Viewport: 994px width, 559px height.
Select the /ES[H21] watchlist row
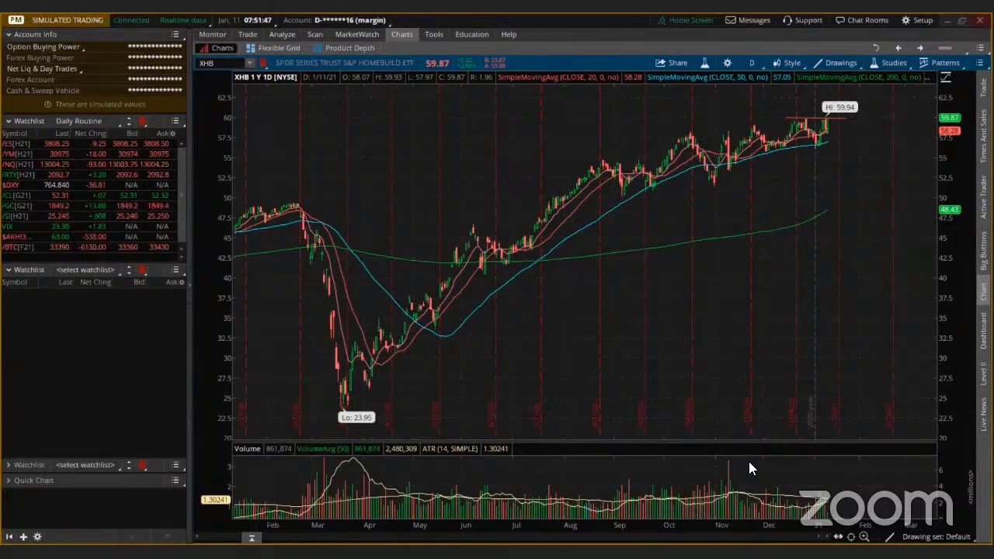89,144
